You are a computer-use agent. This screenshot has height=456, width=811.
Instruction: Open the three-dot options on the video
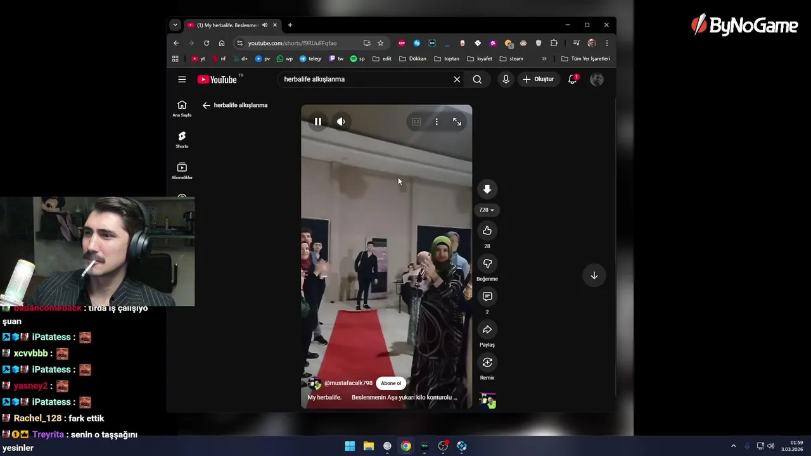[437, 122]
